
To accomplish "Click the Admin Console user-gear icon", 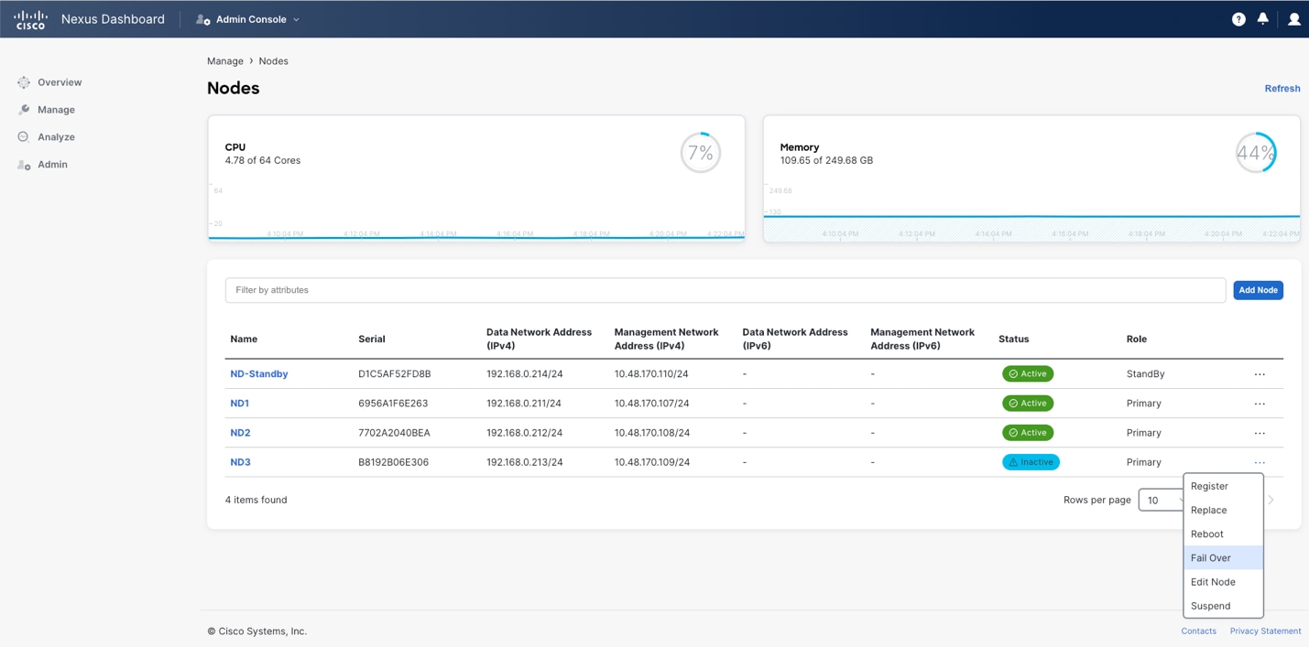I will pyautogui.click(x=203, y=19).
